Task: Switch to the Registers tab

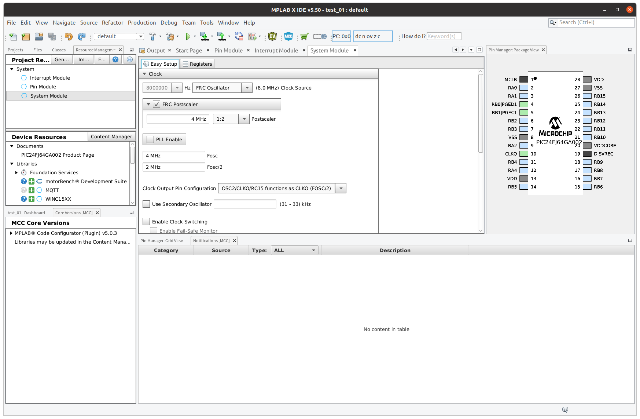Action: [197, 63]
